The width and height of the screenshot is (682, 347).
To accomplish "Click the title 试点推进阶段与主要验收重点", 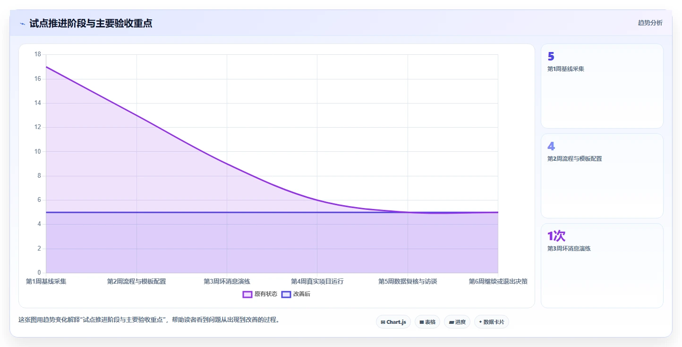I will [x=91, y=23].
